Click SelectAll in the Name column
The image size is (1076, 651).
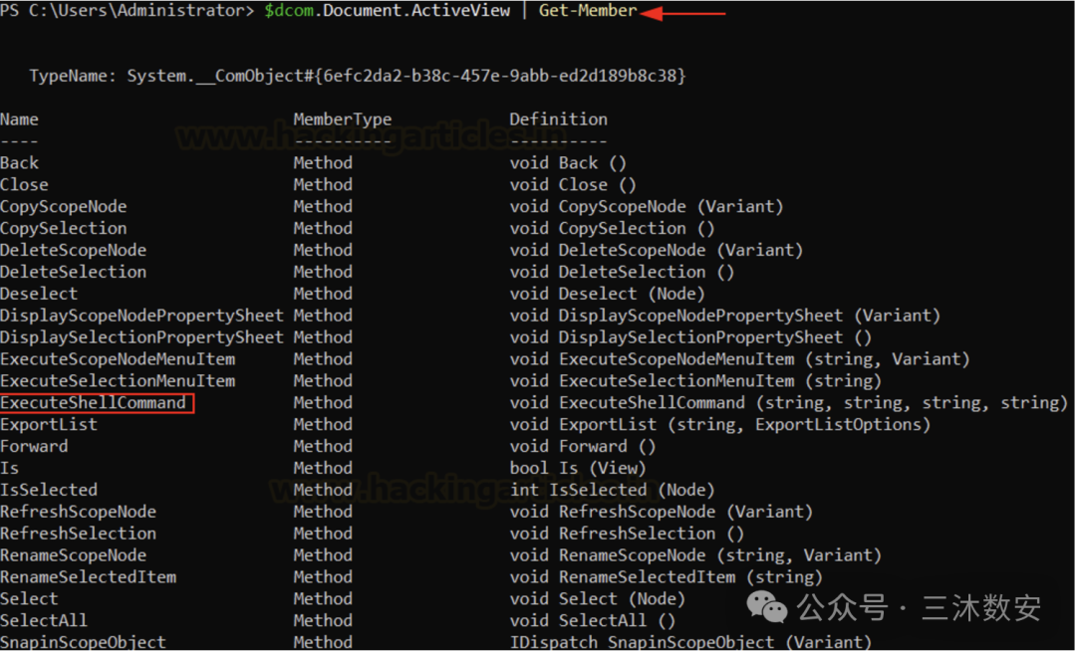pos(44,621)
